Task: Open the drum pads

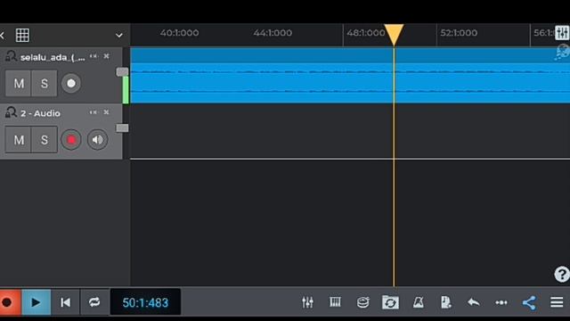Action: point(362,302)
